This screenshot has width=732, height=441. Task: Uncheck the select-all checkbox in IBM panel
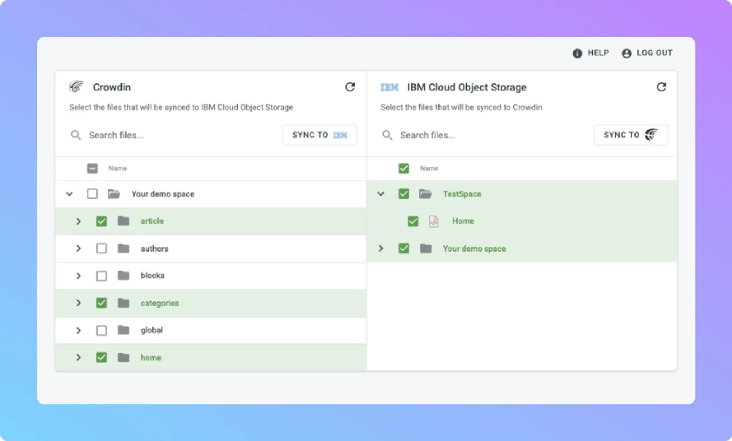coord(404,168)
